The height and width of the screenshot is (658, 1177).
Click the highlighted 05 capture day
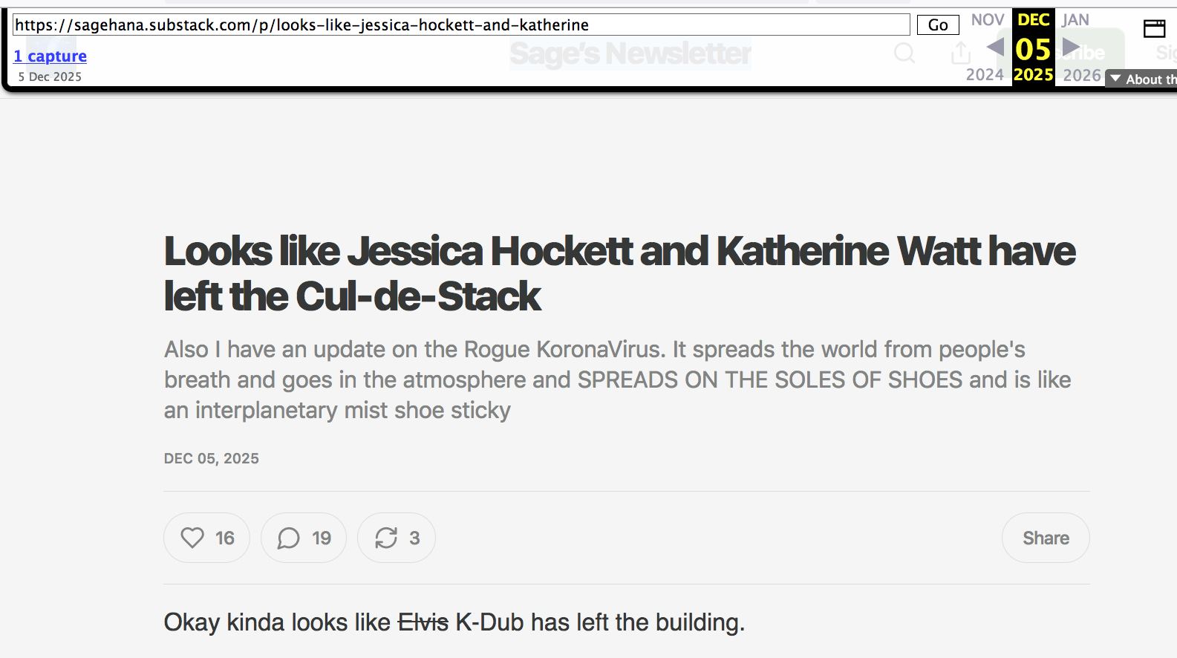[1033, 50]
